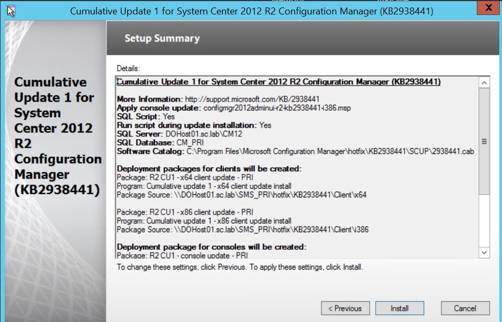
Task: Click 'Package: R2 CU1 - x86 client update' line
Action: coord(185,212)
